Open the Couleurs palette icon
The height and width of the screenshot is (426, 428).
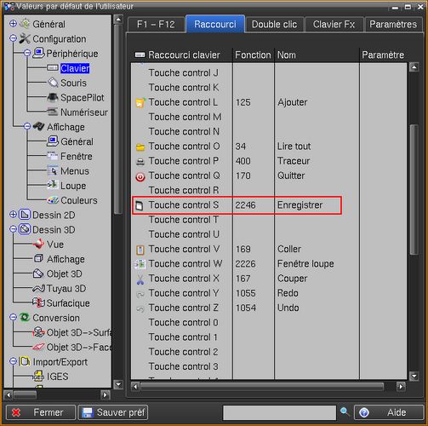click(53, 200)
